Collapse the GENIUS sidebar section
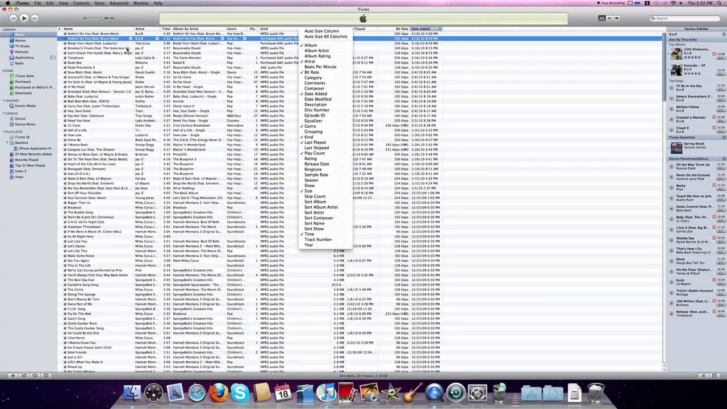Viewport: 727px width, 409px height. coord(4,114)
